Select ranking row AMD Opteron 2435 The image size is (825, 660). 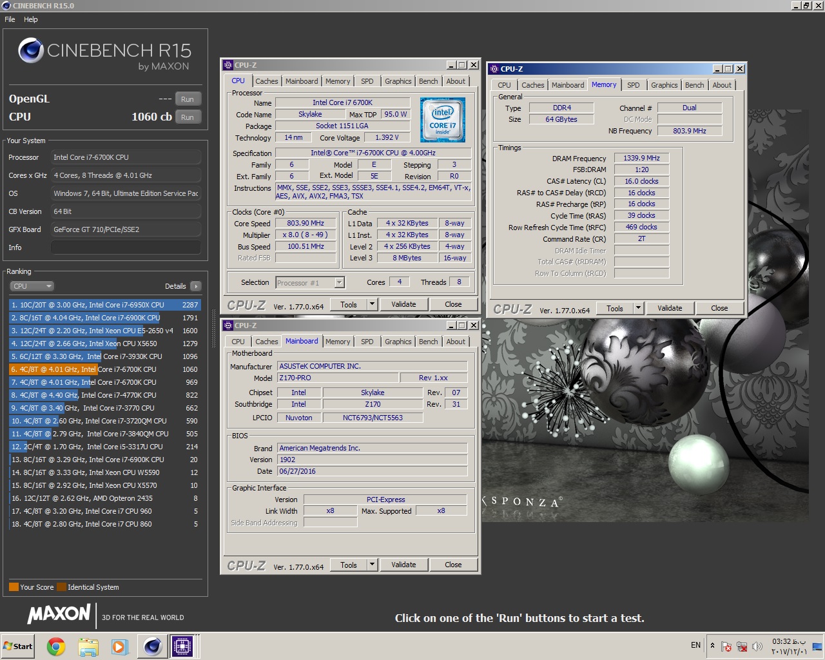(x=105, y=498)
